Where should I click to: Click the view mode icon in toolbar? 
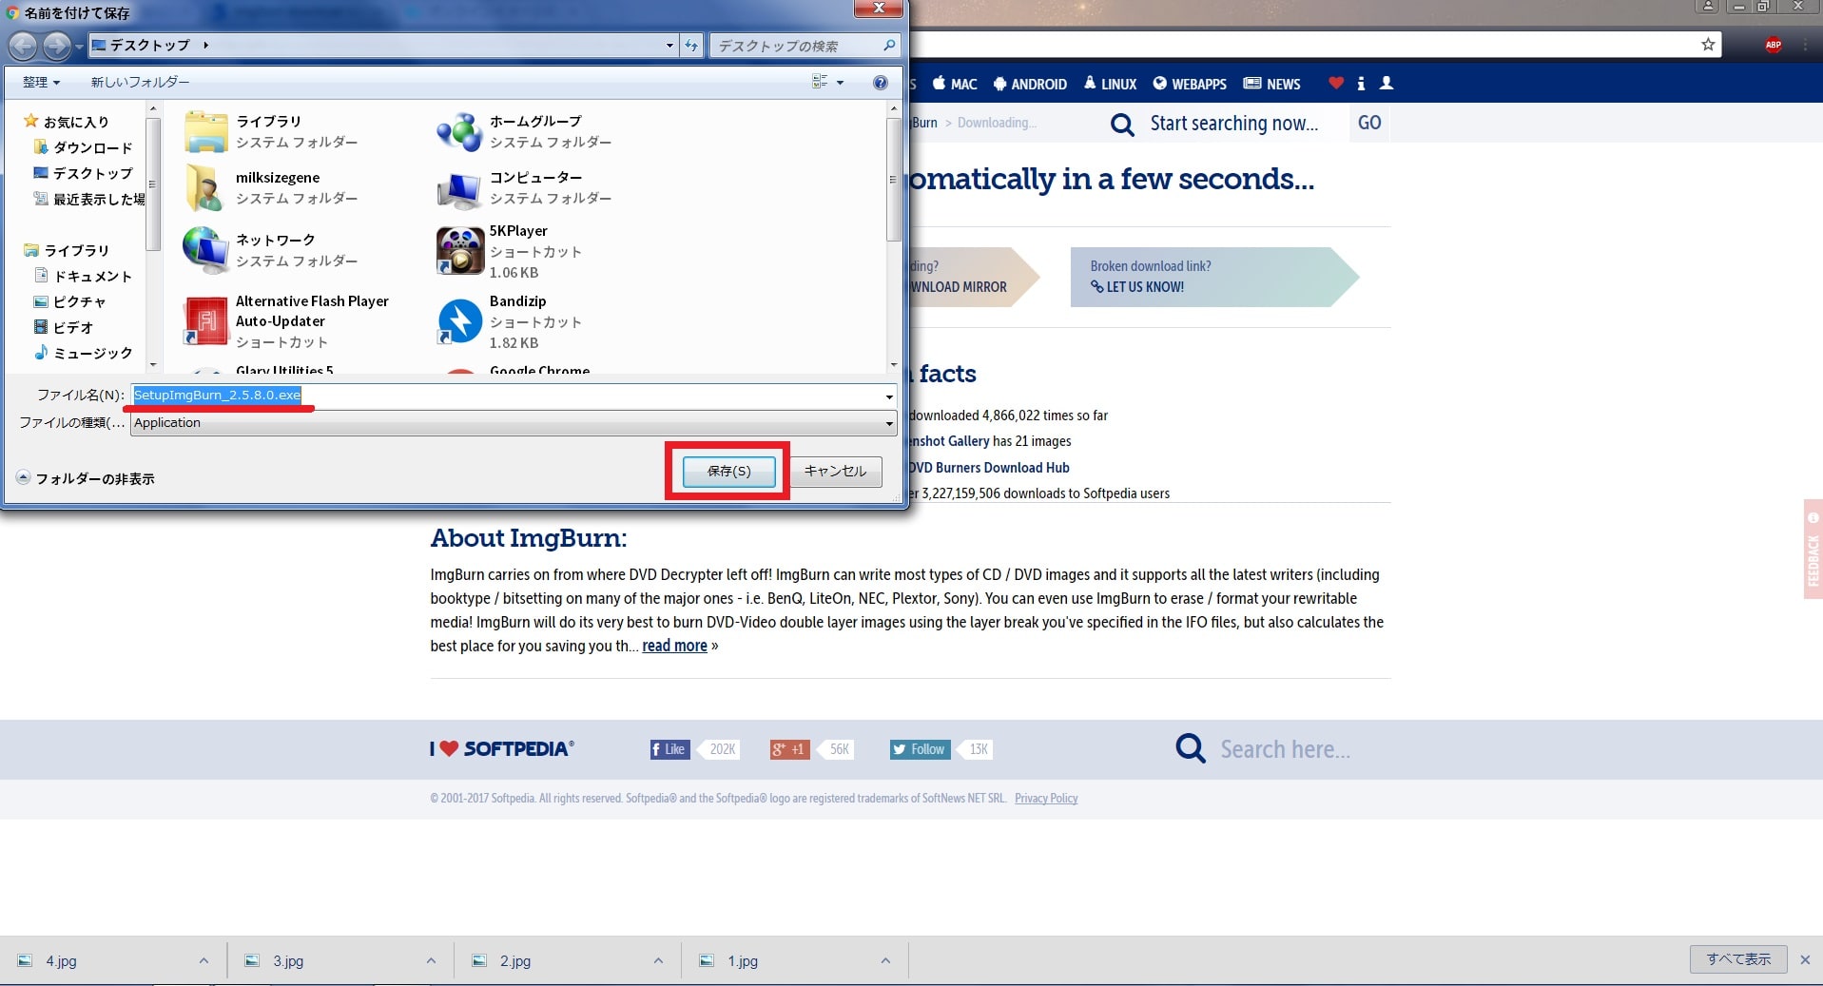820,83
